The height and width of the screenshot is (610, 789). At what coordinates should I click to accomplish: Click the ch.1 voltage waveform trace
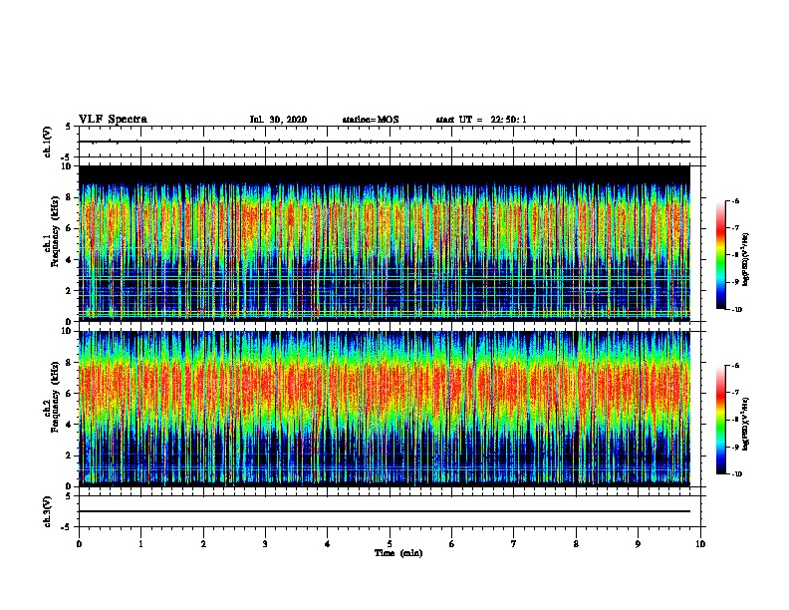(x=385, y=142)
